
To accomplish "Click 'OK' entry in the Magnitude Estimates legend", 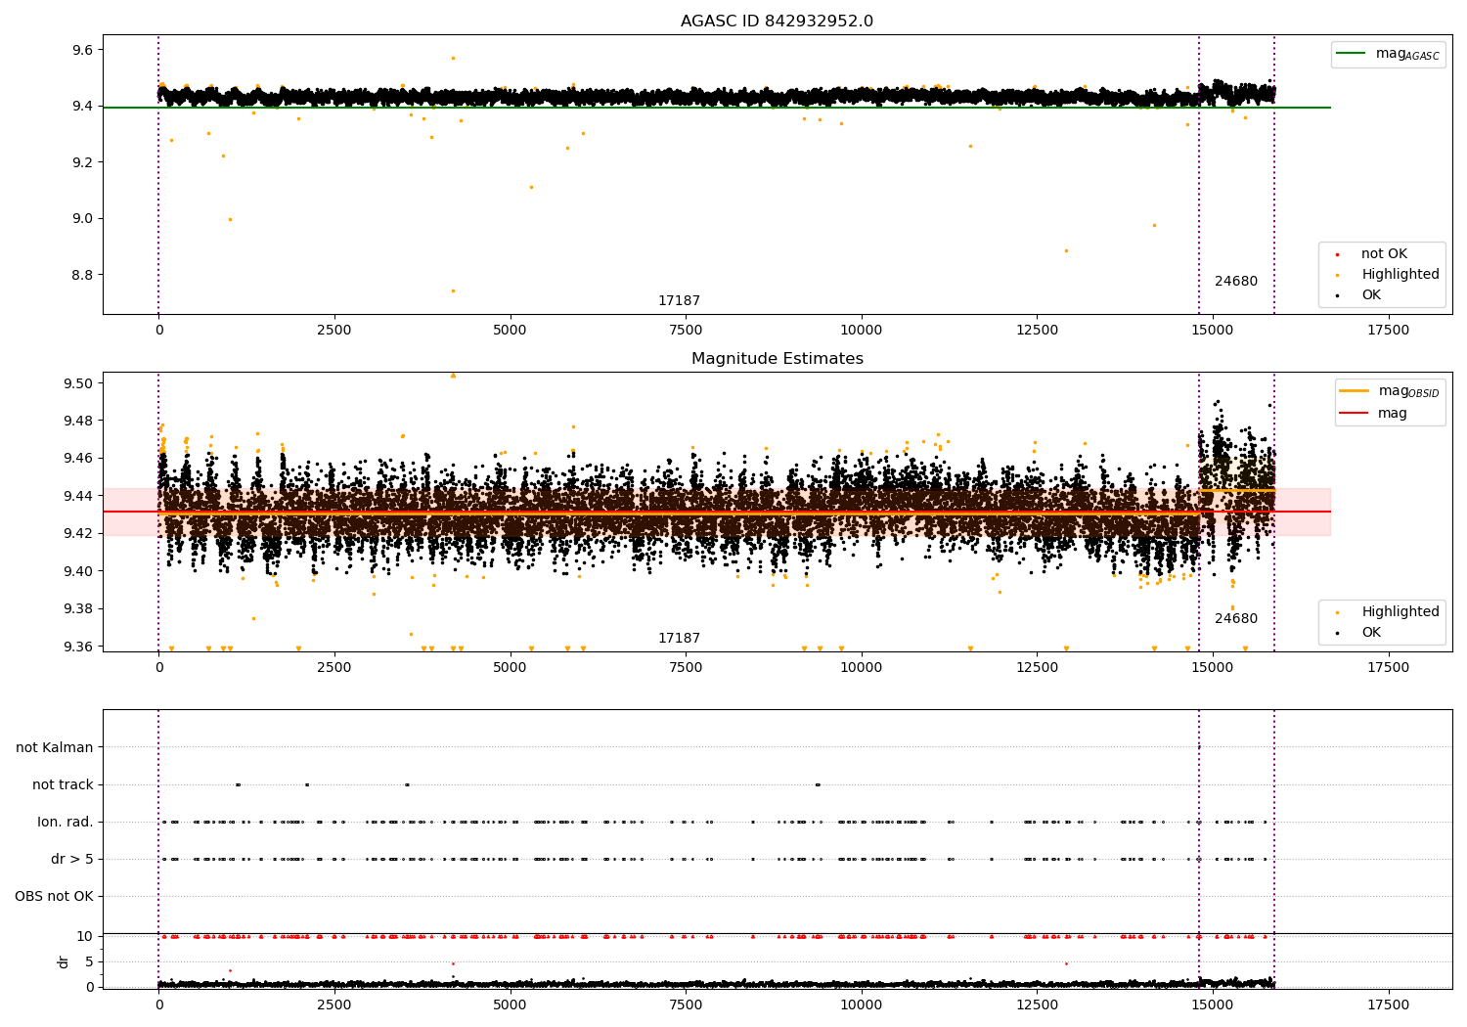I will point(1371,633).
